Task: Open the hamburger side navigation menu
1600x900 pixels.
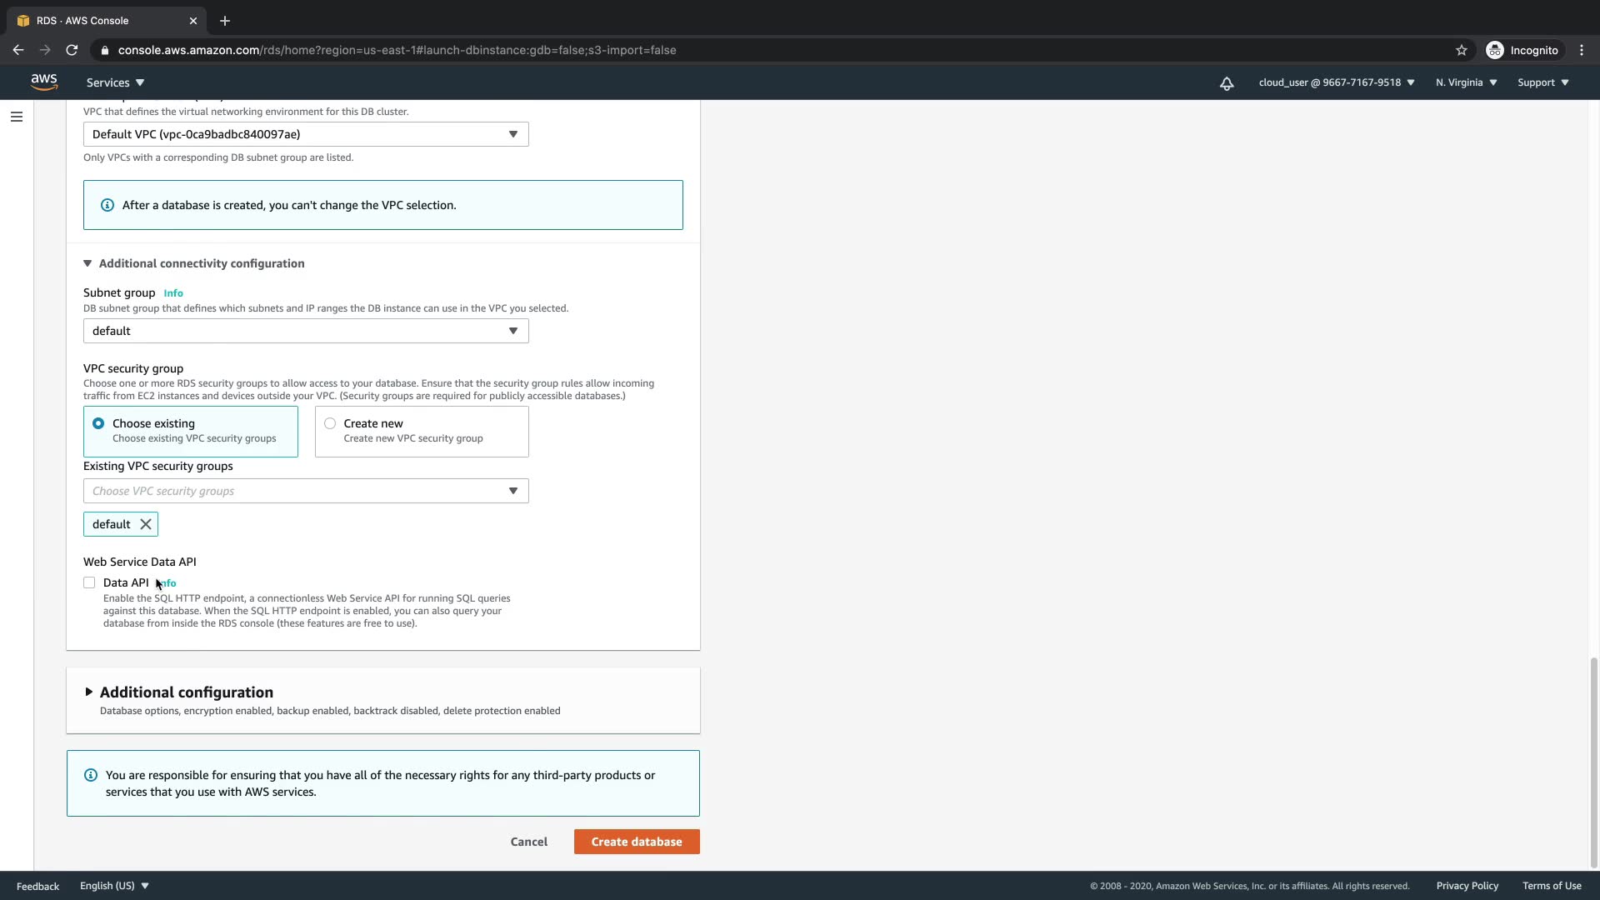Action: tap(17, 117)
